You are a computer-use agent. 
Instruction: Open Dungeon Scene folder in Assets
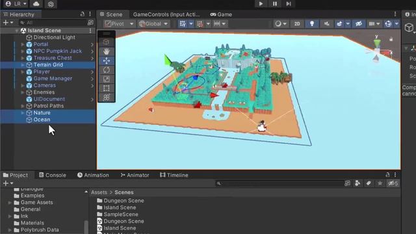click(121, 201)
